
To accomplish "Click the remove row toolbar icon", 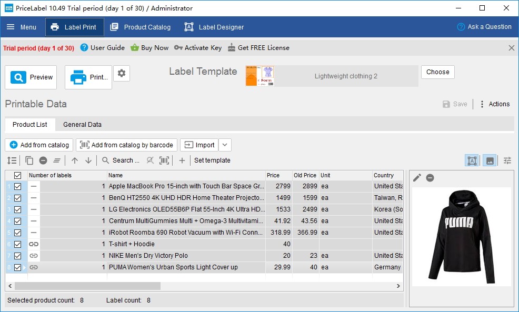I will tap(43, 160).
